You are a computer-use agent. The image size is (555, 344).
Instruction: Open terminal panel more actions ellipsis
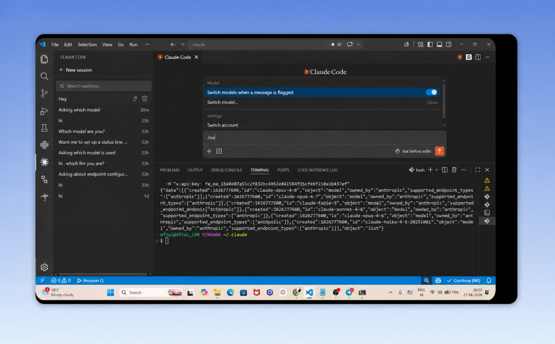[x=464, y=170]
